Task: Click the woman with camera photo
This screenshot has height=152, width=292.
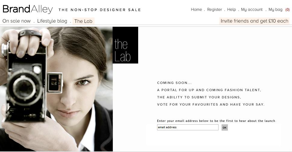Action: [56, 89]
